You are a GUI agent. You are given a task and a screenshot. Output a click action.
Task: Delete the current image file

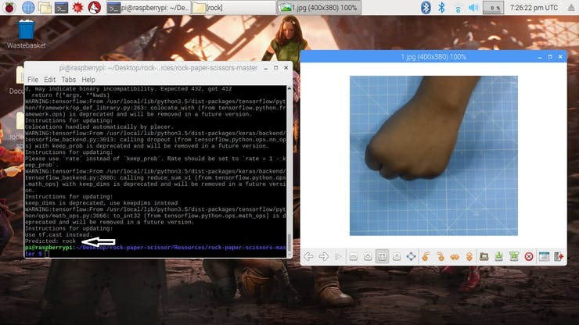coord(529,256)
